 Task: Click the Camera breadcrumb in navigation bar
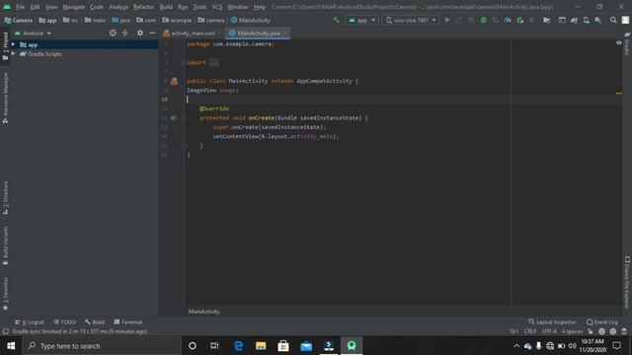(x=18, y=20)
